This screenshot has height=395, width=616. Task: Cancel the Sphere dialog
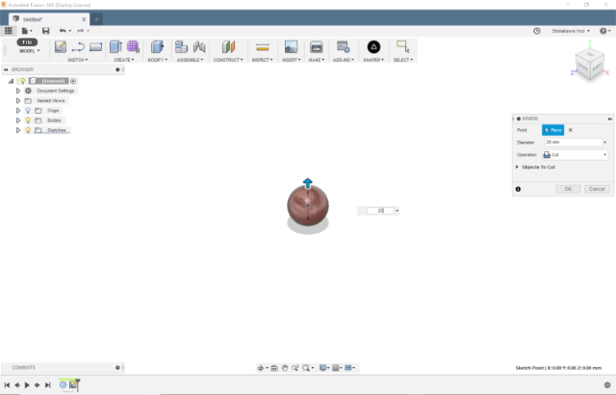pos(597,189)
